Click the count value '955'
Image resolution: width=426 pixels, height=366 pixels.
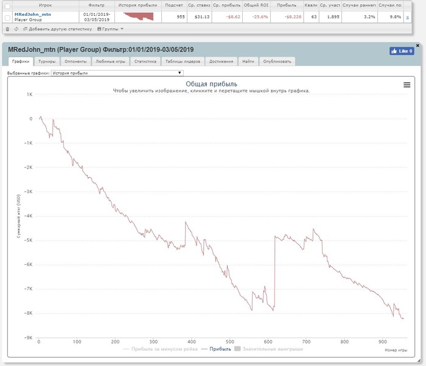(x=181, y=17)
